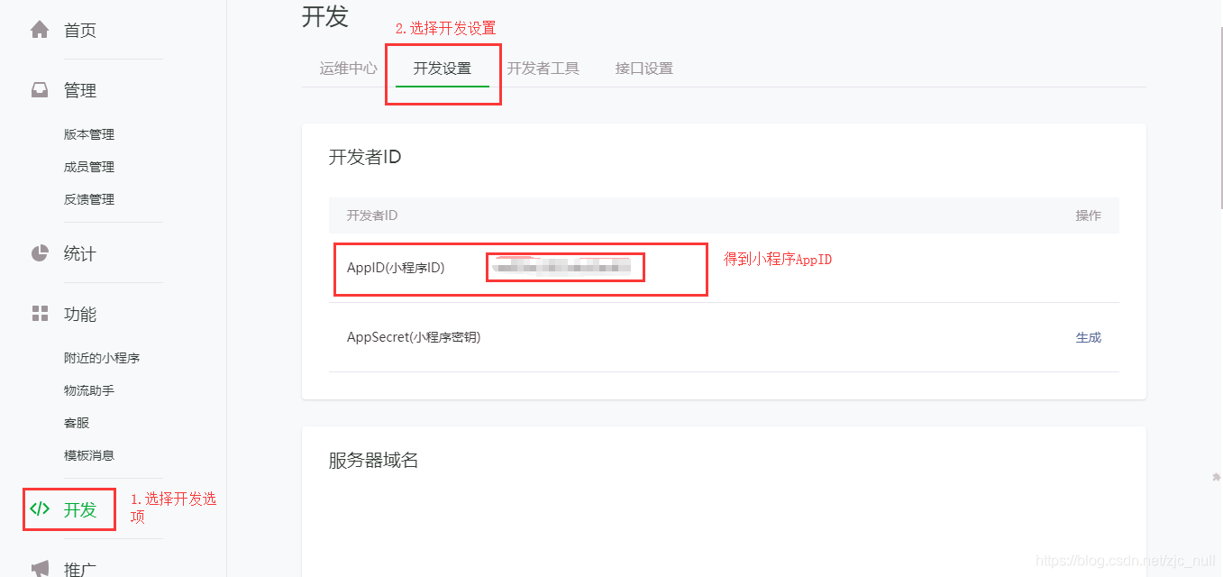Click the AppSecret(小程序密钥) label
Screen dimensions: 1223x577
tap(414, 337)
